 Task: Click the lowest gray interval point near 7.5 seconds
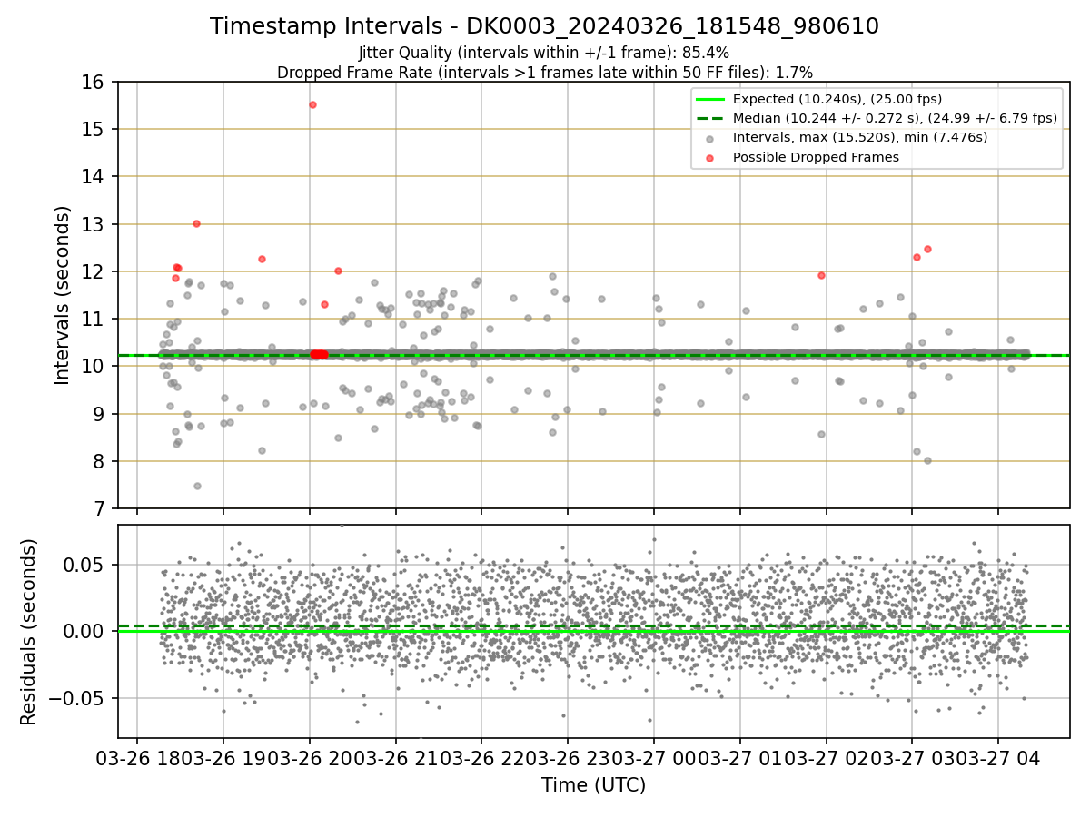(x=197, y=486)
